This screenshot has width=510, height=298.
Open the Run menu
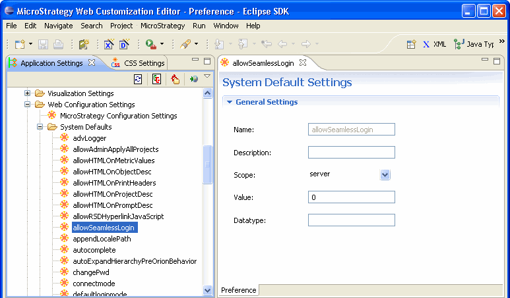[199, 26]
